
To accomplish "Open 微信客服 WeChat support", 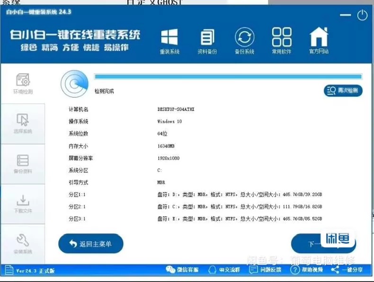I will tap(182, 270).
